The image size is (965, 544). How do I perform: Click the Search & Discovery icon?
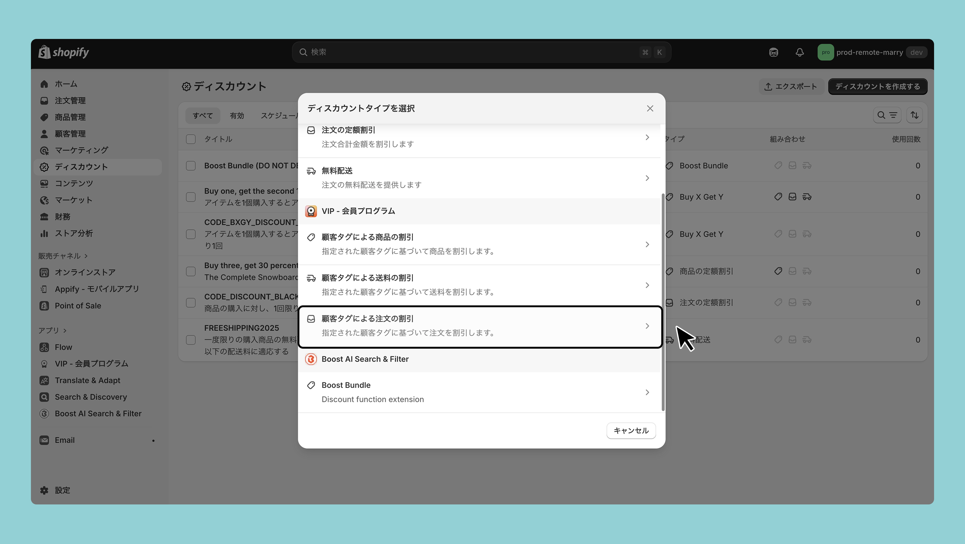coord(44,397)
